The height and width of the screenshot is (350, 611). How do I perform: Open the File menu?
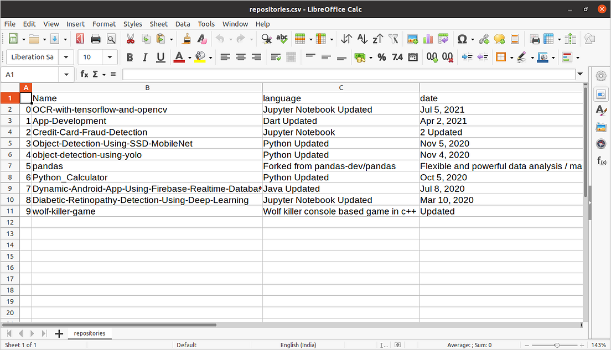pyautogui.click(x=10, y=24)
